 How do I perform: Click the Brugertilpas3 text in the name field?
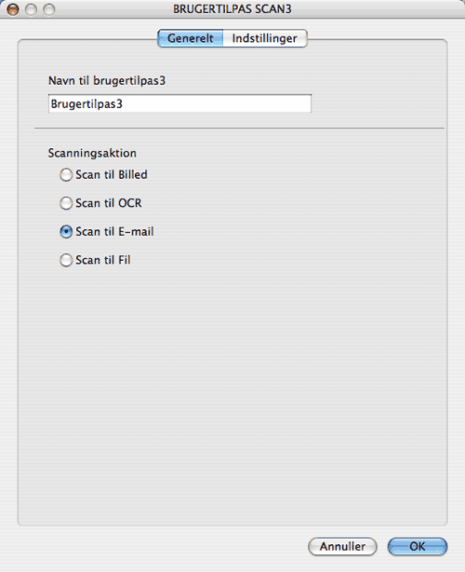point(86,104)
